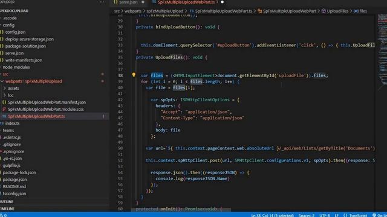This screenshot has width=387, height=217.
Task: Open deploy-azure-storage.json file
Action: pos(30,39)
